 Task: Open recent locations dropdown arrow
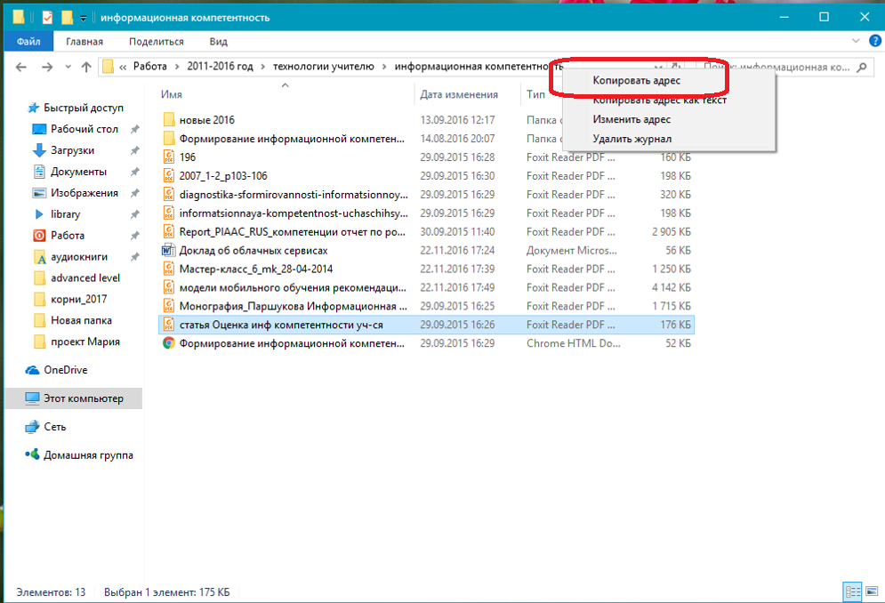pos(68,68)
